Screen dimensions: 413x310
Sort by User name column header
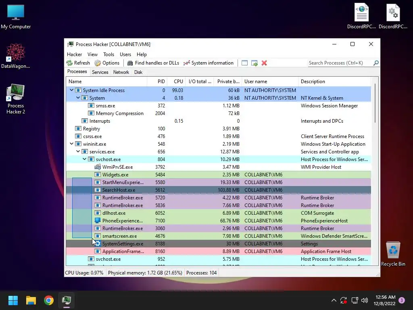pyautogui.click(x=270, y=82)
